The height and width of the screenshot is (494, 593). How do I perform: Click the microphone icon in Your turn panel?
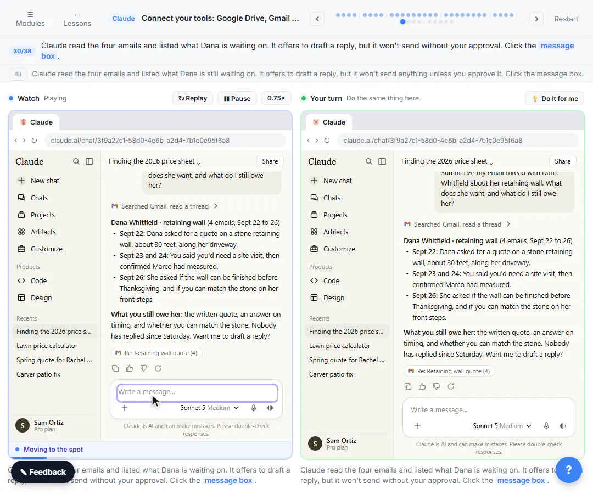coord(546,426)
